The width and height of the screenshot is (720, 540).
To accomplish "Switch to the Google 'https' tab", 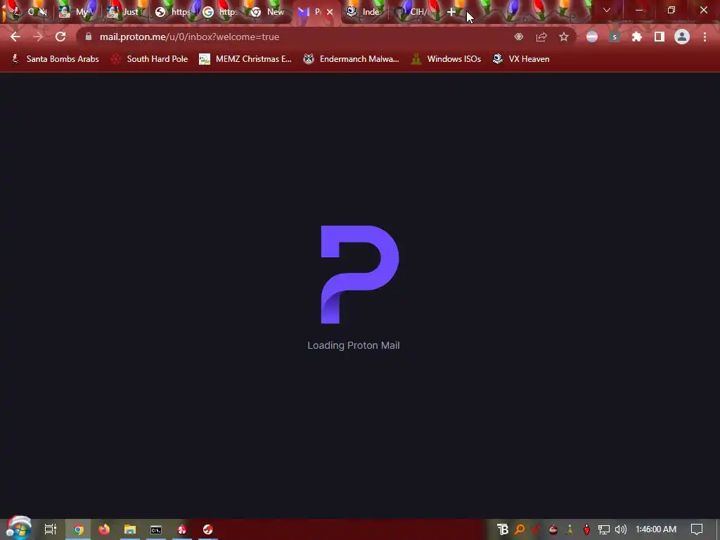I will pyautogui.click(x=220, y=13).
